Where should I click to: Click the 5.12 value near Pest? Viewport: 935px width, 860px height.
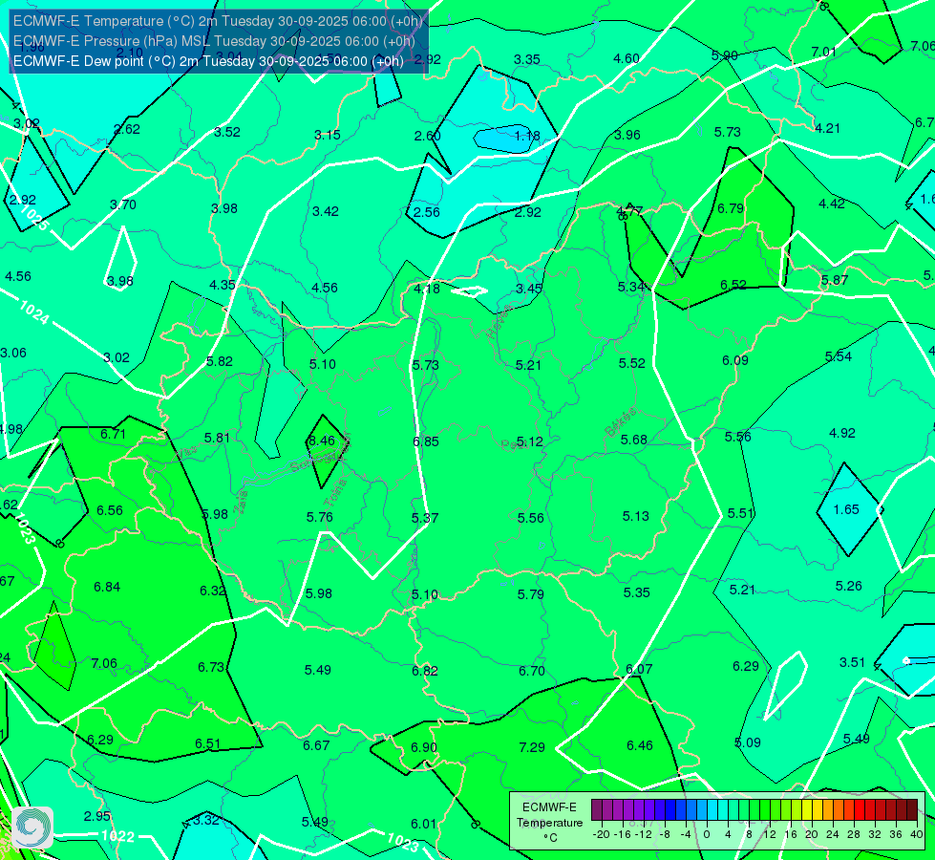click(x=529, y=441)
